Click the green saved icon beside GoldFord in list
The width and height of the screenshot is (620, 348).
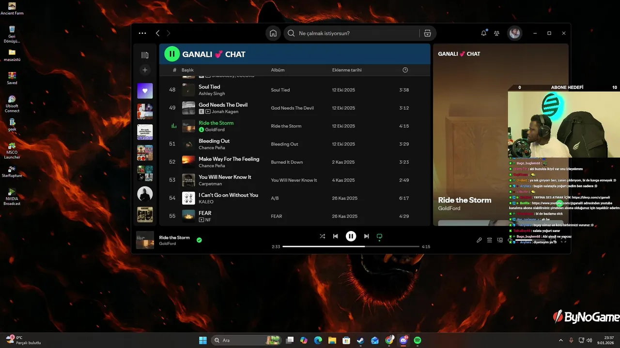tap(201, 130)
